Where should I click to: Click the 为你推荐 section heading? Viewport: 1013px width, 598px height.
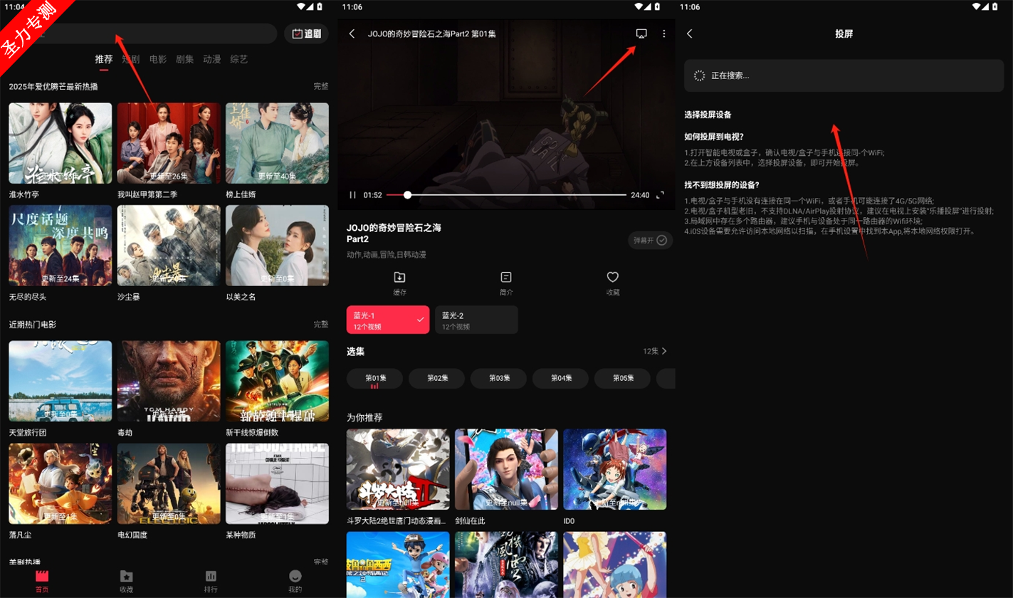(x=364, y=417)
